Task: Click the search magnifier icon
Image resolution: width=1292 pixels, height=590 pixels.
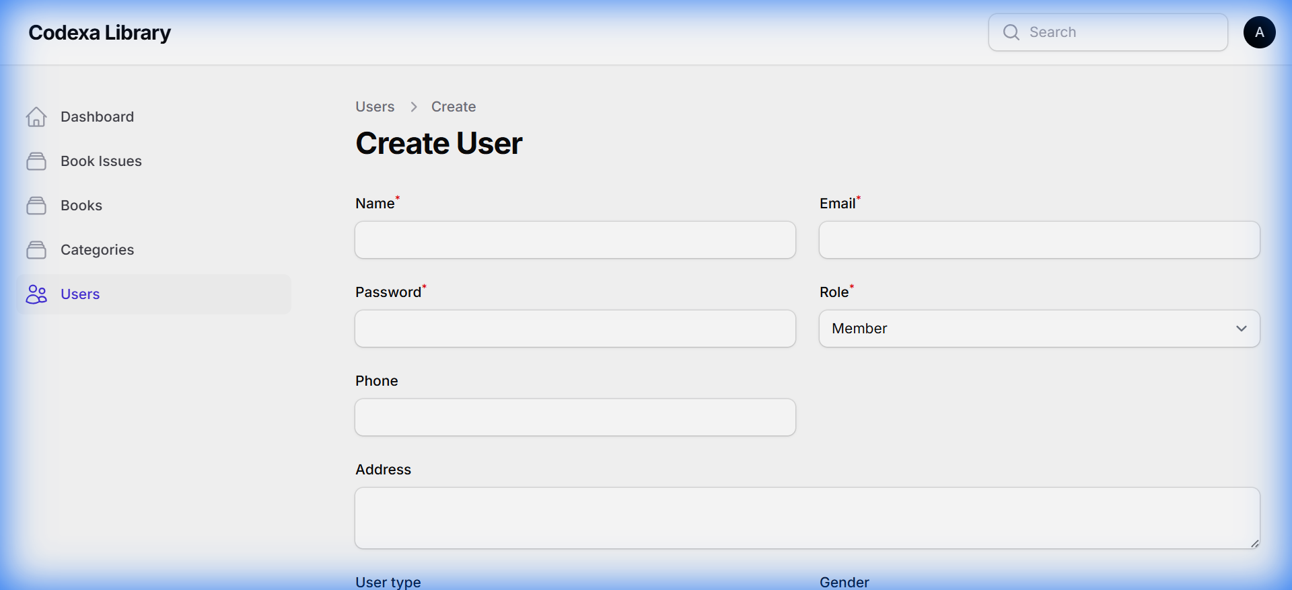Action: [x=1011, y=32]
